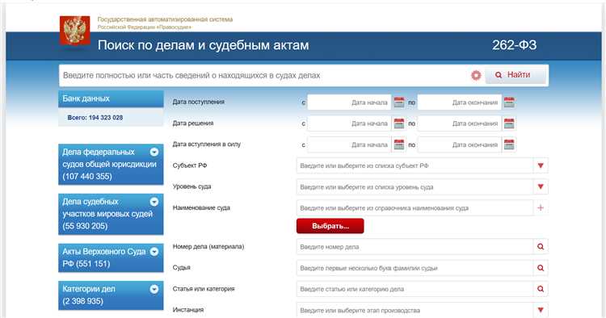Click the Субъект РФ input field

click(x=415, y=165)
